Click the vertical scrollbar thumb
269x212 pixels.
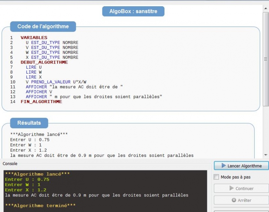(266, 59)
